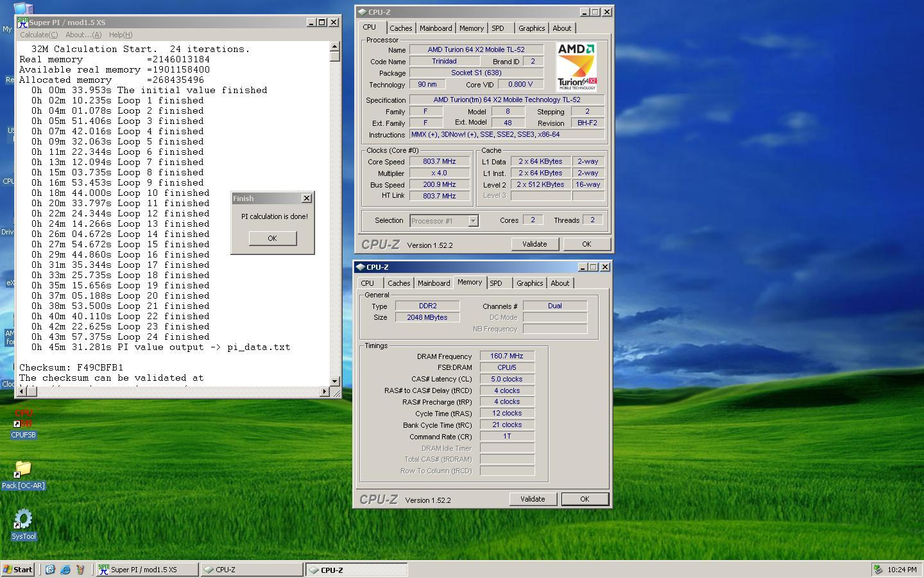Open the About menu in Super PI

tap(83, 35)
